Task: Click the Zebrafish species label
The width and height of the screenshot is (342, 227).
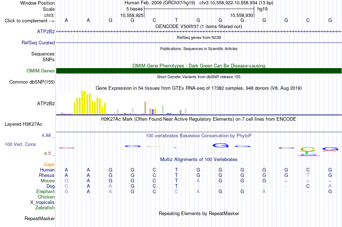Action: click(x=45, y=208)
